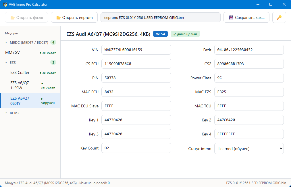Screen dimensions: 291x187
Task: Click the MAC ECU Slave field
Action: pyautogui.click(x=136, y=106)
